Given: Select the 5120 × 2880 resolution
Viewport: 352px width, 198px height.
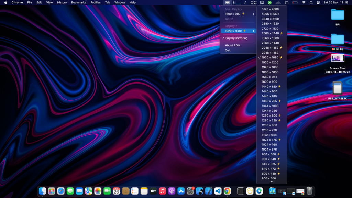Looking at the screenshot, I should (x=270, y=9).
